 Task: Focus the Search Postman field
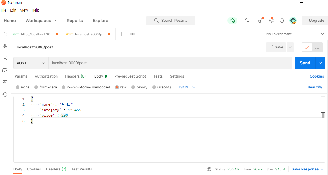tap(171, 21)
